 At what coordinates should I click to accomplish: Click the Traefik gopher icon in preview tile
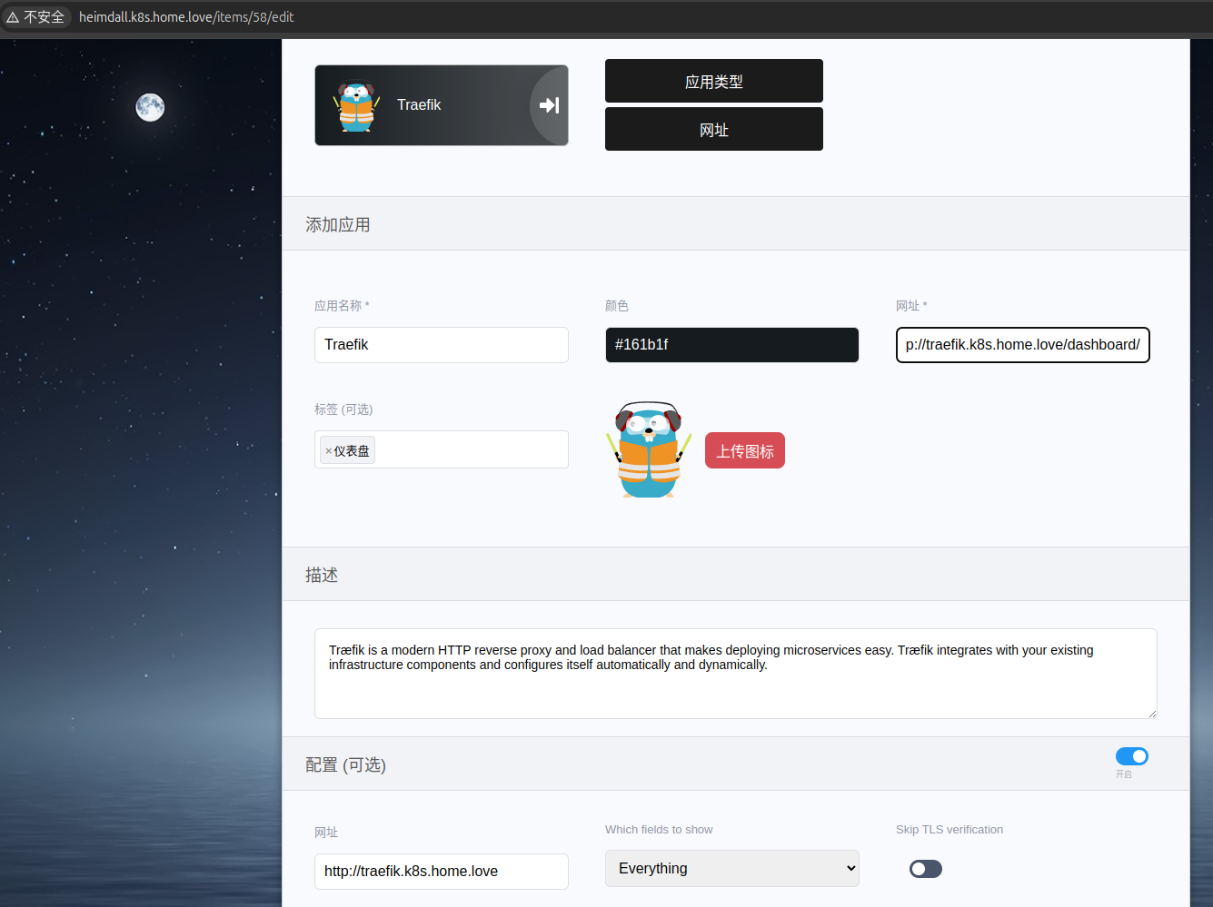[x=357, y=107]
